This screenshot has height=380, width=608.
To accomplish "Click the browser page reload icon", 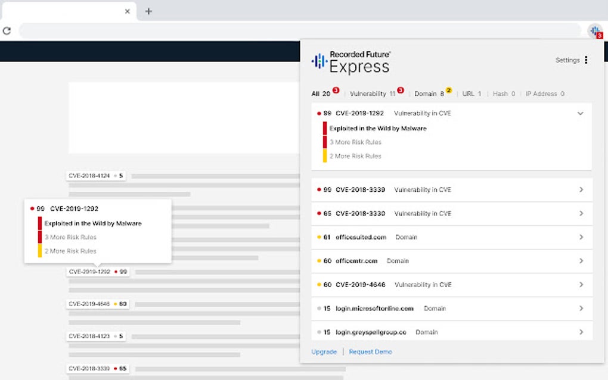I will click(7, 30).
